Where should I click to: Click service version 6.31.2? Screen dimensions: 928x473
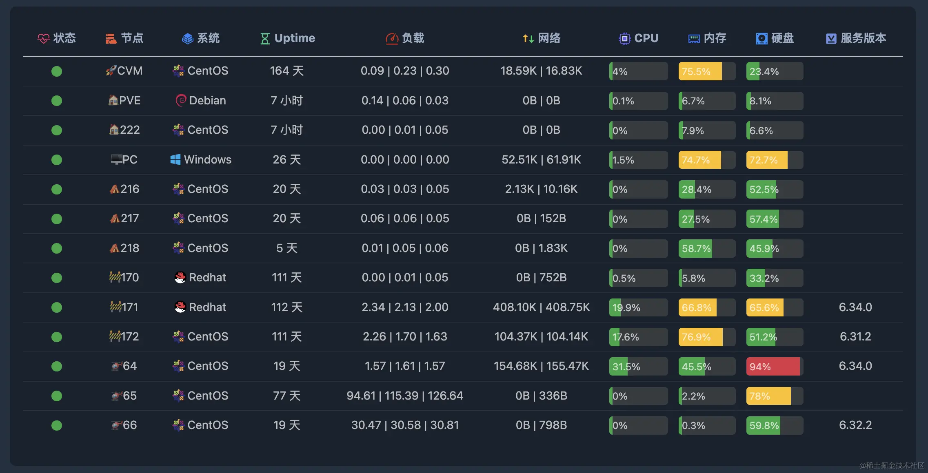tap(855, 337)
